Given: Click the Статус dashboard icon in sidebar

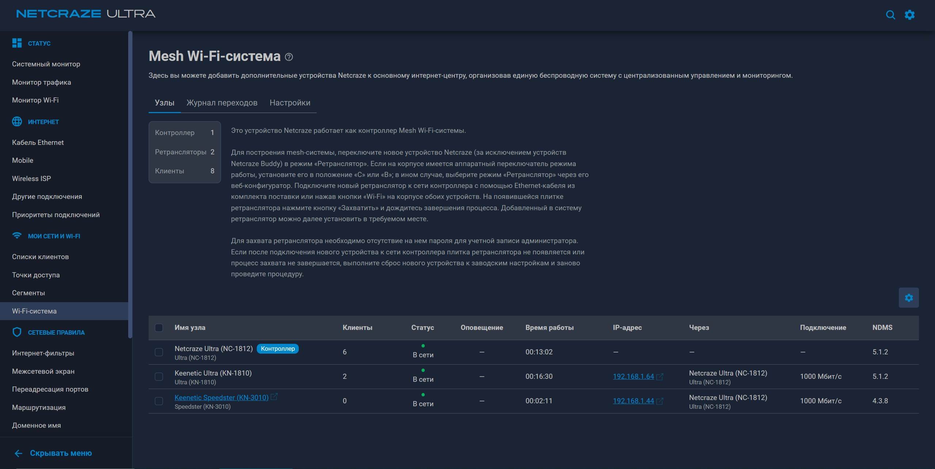Looking at the screenshot, I should (17, 43).
